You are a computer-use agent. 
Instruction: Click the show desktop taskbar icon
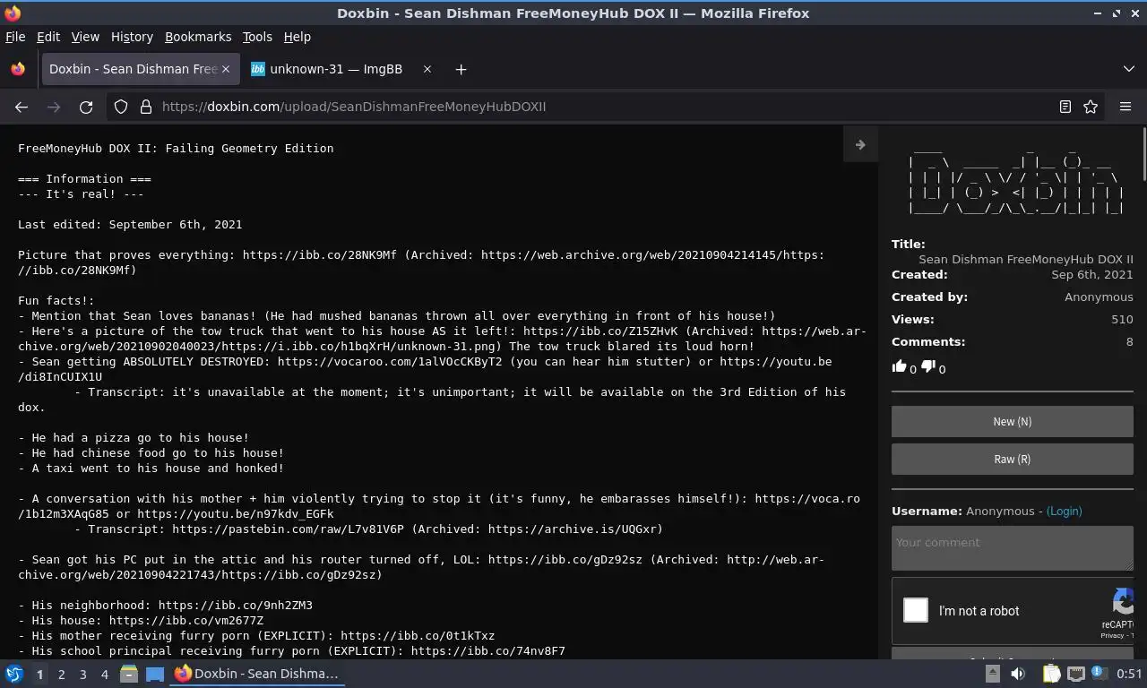point(154,674)
